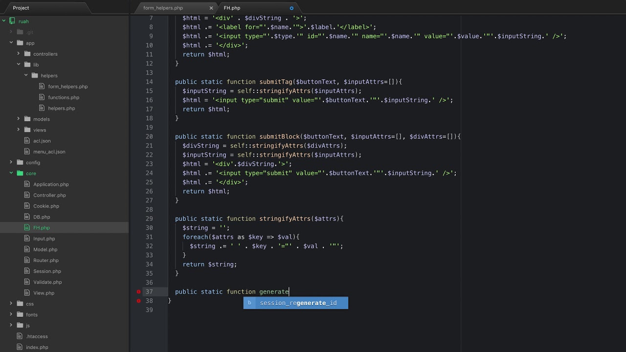Expand the controllers folder
626x352 pixels.
(19, 54)
